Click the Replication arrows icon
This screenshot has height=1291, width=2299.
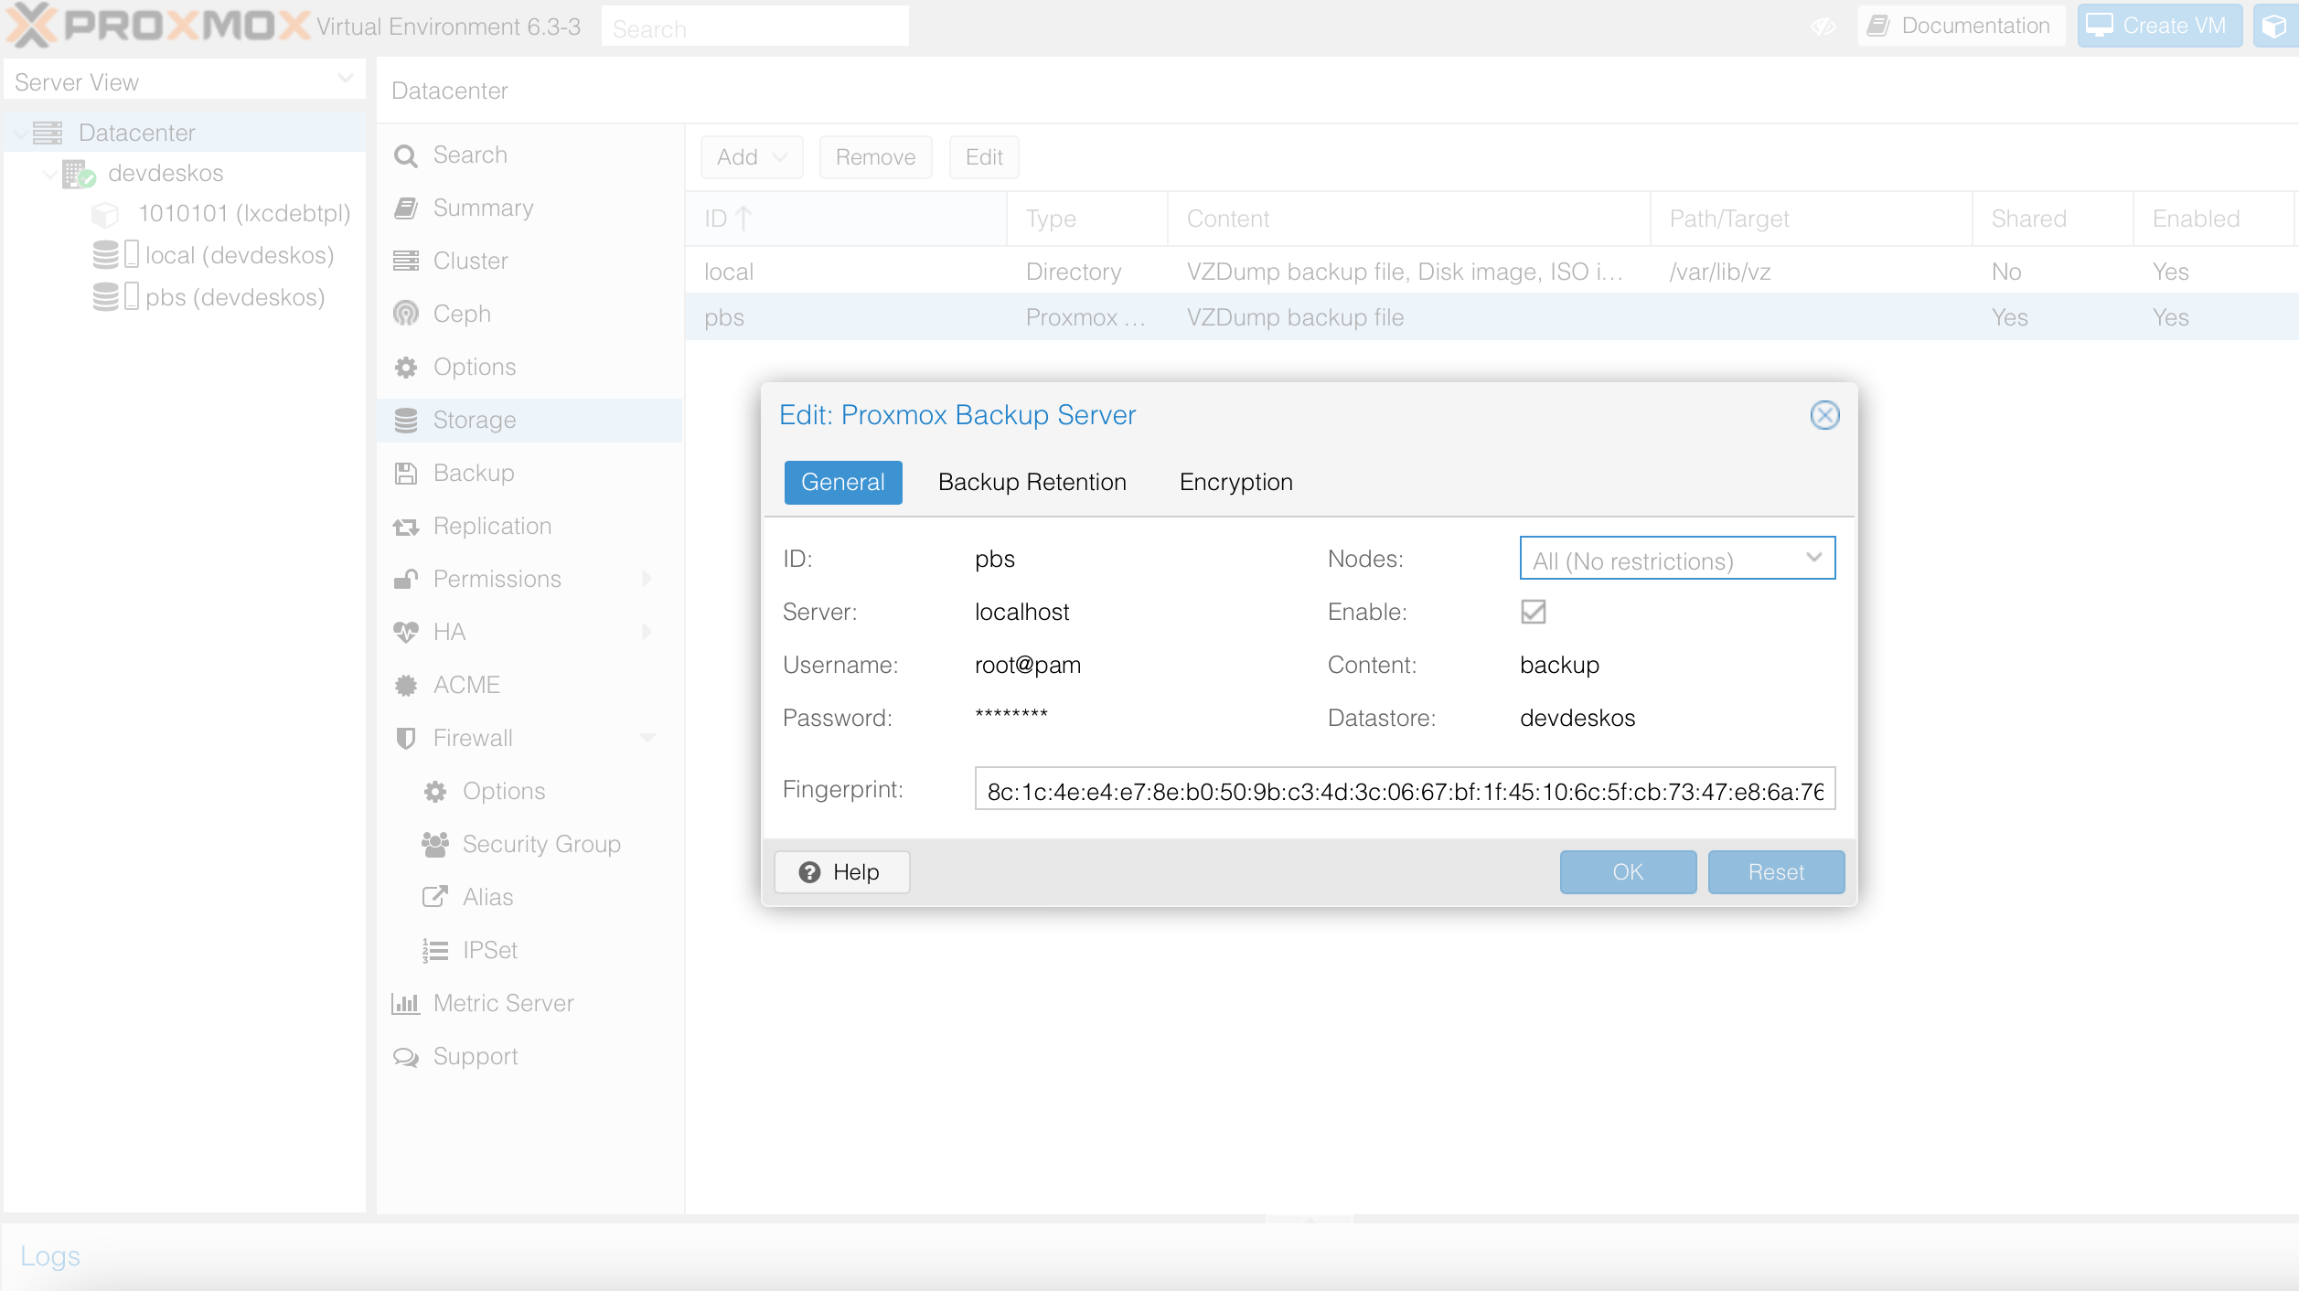coord(406,527)
